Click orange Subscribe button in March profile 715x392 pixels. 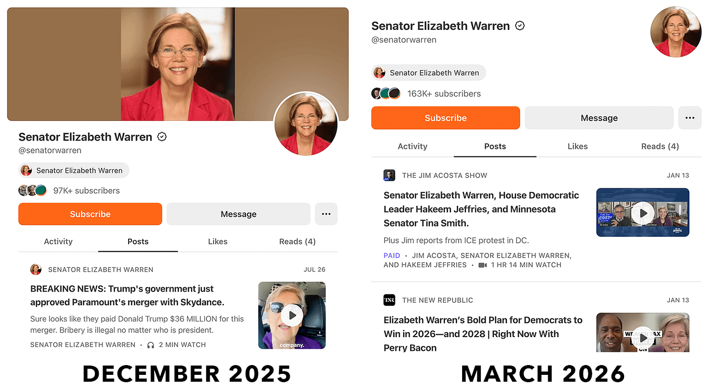(x=445, y=118)
